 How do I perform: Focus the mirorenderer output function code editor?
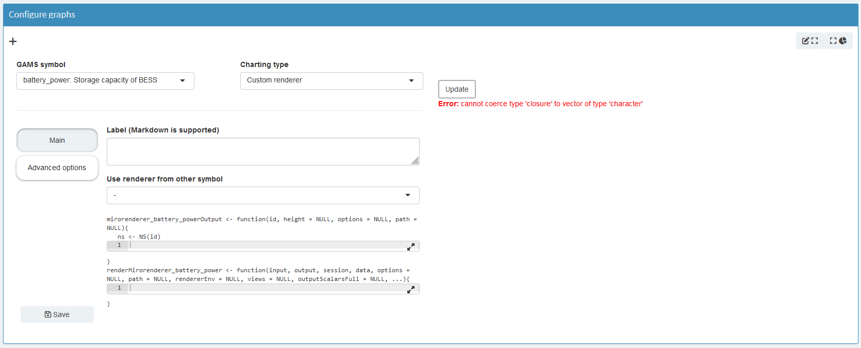[268, 245]
